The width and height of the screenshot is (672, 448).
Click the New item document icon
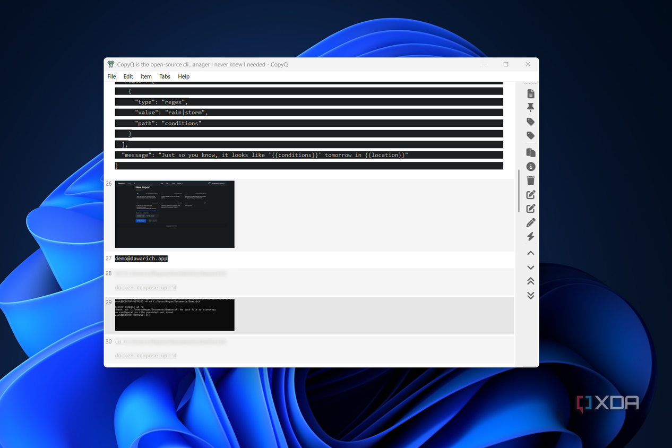(530, 94)
